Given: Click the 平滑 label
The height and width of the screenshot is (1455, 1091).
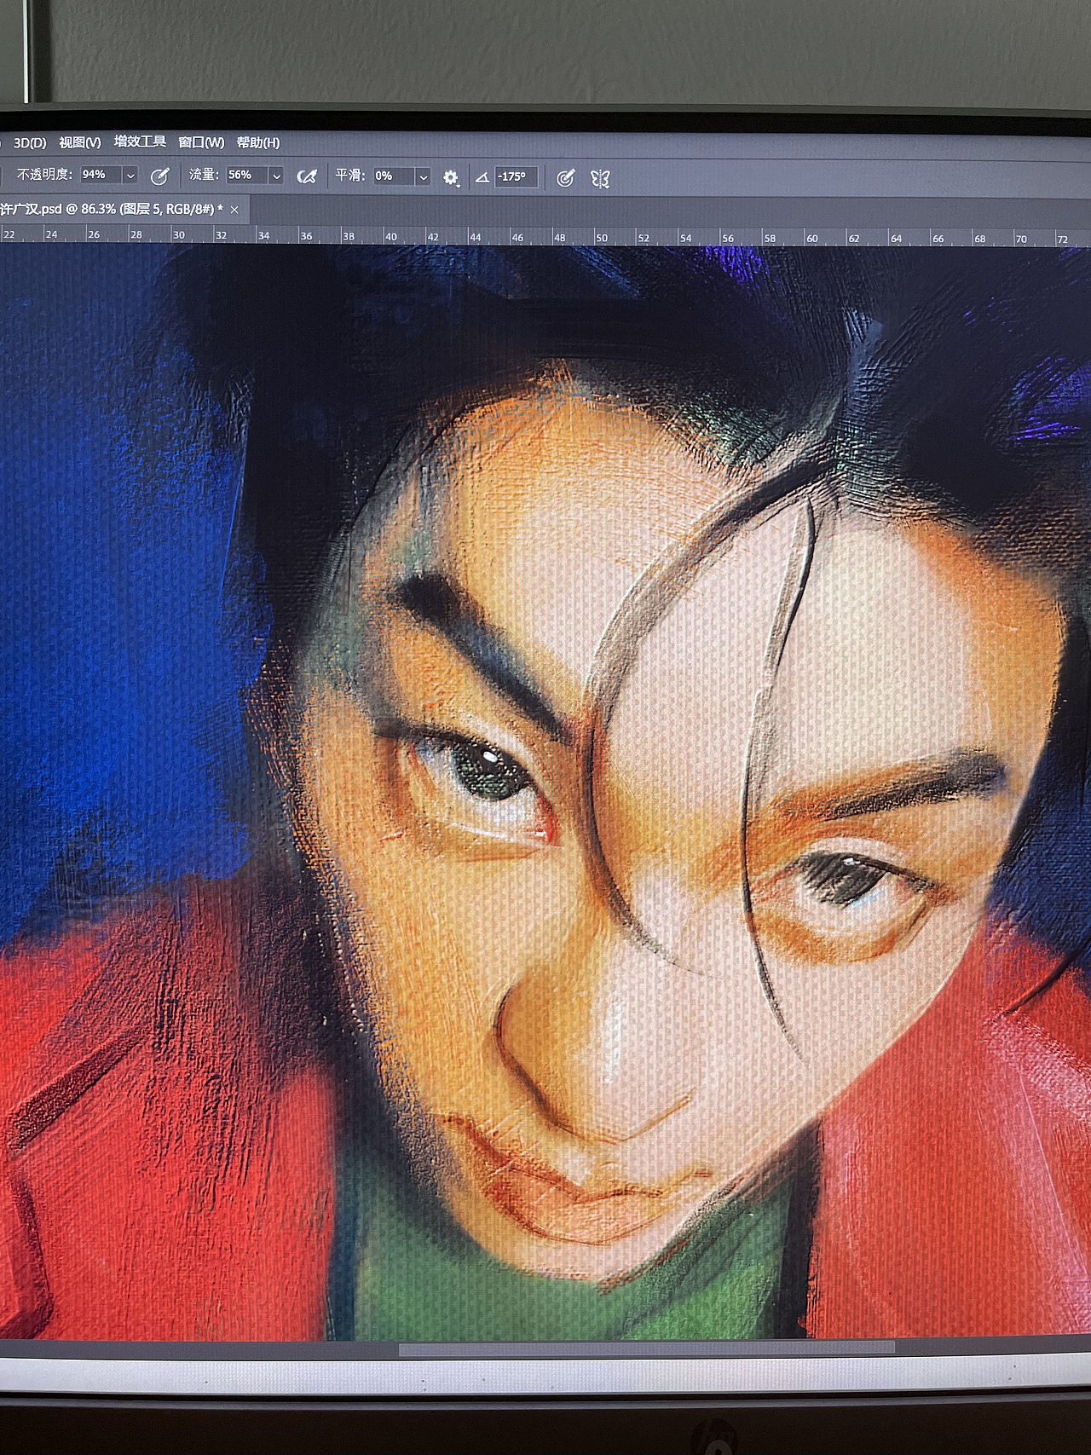Looking at the screenshot, I should [x=350, y=176].
